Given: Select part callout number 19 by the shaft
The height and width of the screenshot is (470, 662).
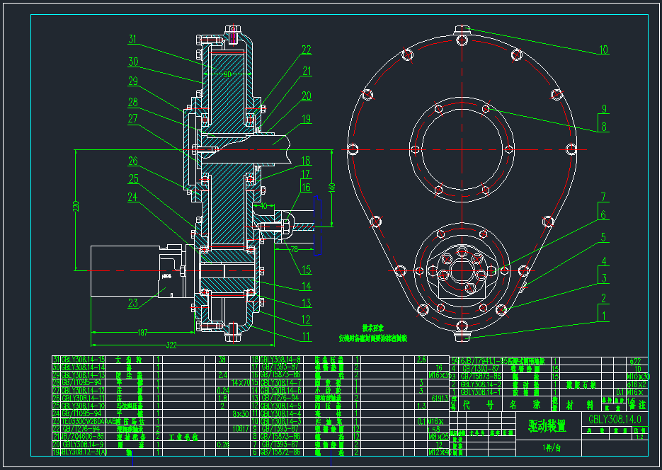Looking at the screenshot, I should point(306,119).
